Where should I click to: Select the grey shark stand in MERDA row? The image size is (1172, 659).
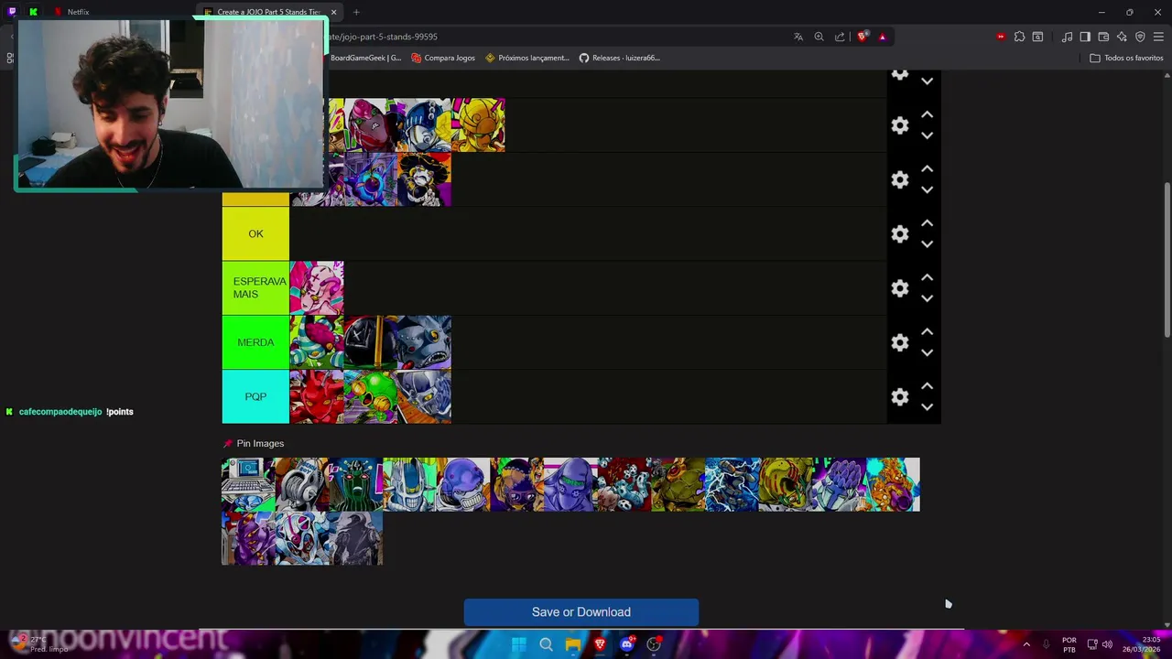[425, 342]
